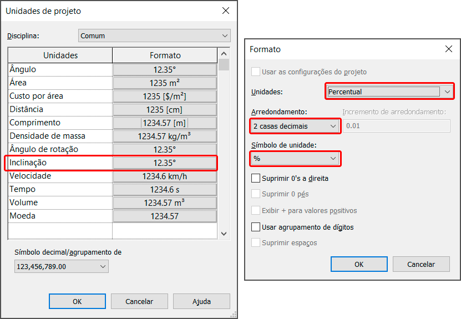Enable Suprimir 0's a direita checkbox

point(256,179)
